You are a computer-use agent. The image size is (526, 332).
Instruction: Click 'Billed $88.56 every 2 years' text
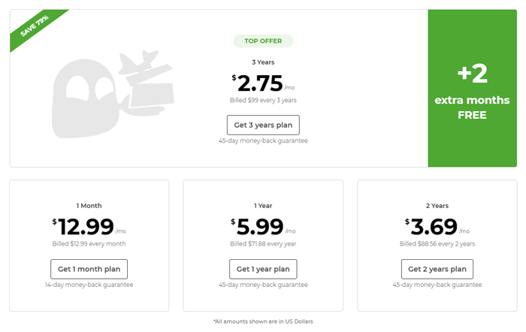pyautogui.click(x=437, y=244)
